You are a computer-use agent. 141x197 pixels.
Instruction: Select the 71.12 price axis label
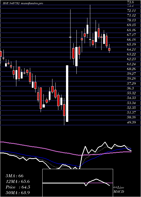click(x=131, y=15)
